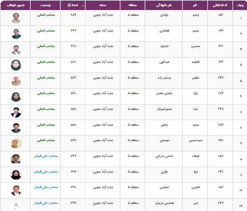
Task: Open photo of محسن خشنود
Action: [16, 50]
